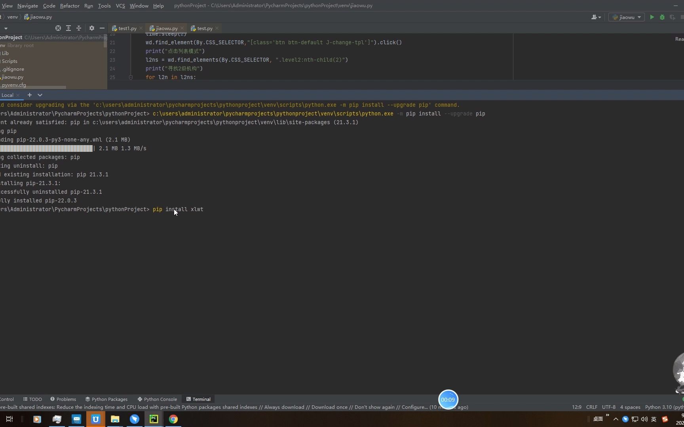Viewport: 684px width, 427px height.
Task: Open the Problems tool window
Action: 63,399
